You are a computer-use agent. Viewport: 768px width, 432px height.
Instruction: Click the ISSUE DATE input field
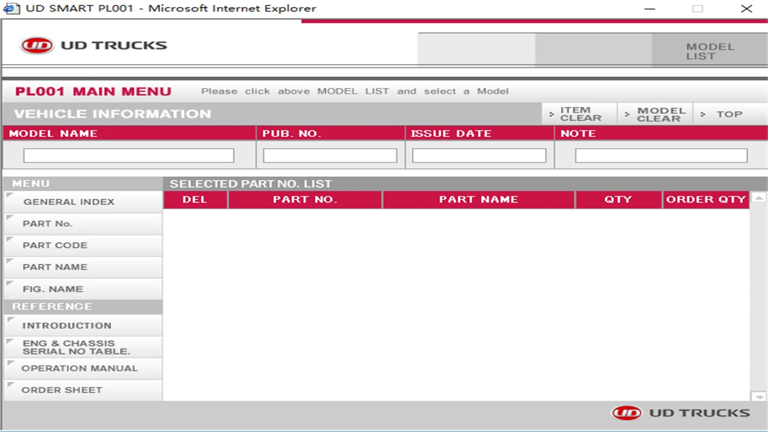click(479, 156)
